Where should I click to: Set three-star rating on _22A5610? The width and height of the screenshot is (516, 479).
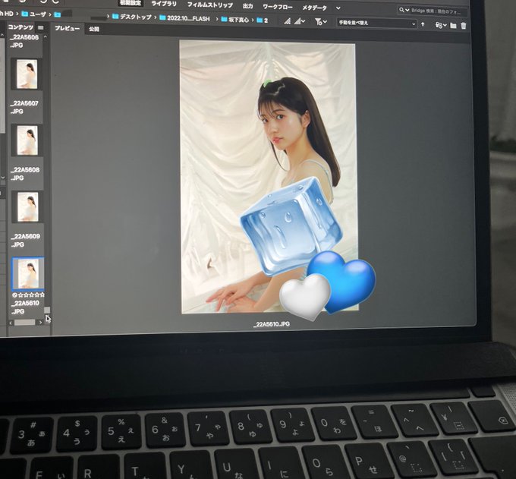(31, 295)
